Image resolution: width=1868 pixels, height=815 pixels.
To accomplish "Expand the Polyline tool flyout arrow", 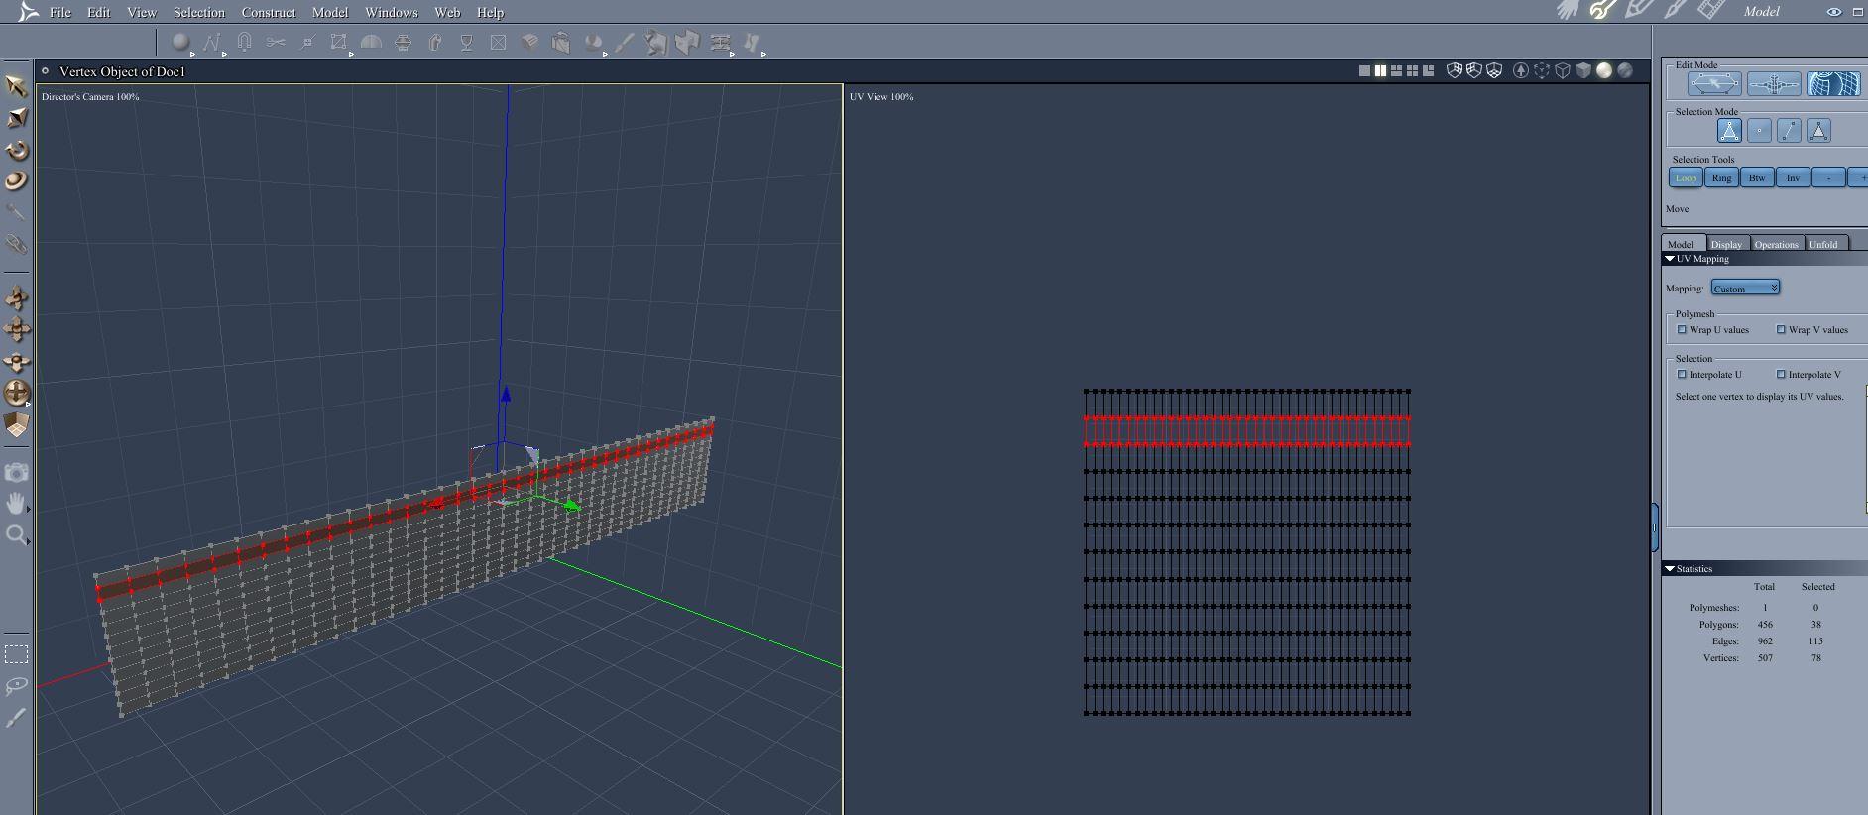I will pos(224,54).
